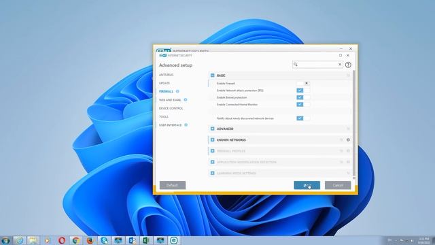Image resolution: width=435 pixels, height=245 pixels.
Task: Select Web and Email in the sidebar
Action: click(x=170, y=100)
